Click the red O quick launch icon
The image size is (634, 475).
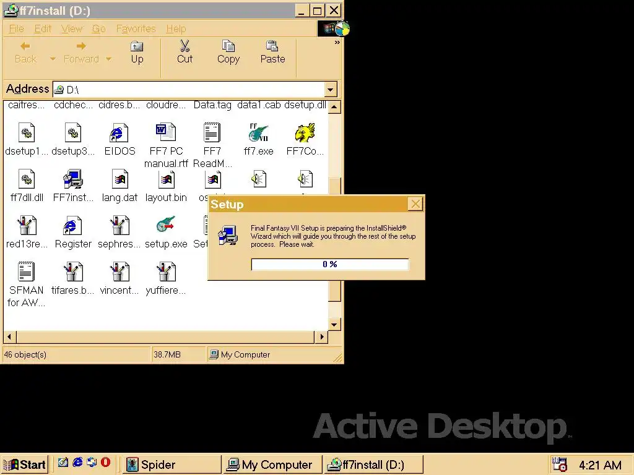point(105,463)
